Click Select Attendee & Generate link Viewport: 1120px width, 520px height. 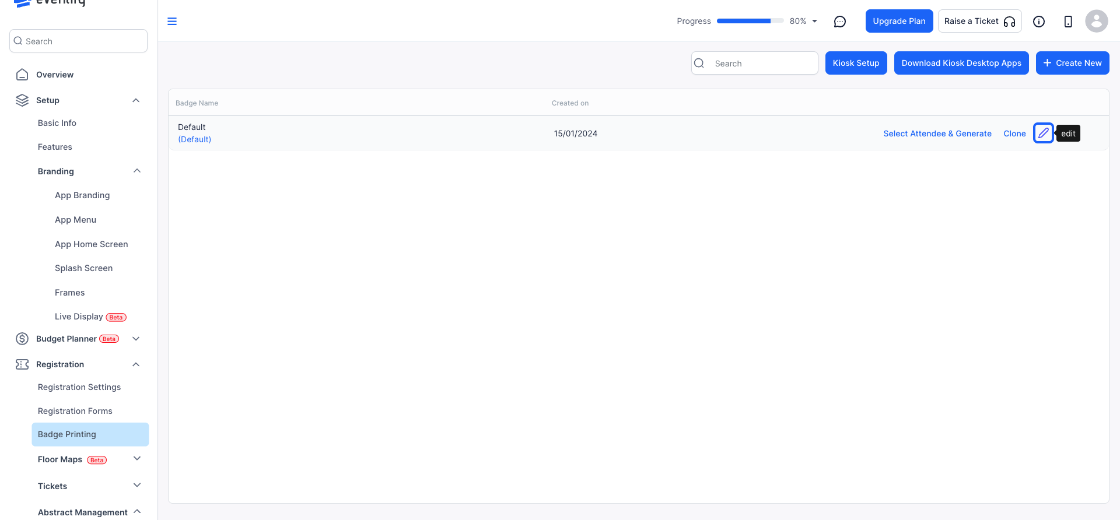[x=937, y=133]
